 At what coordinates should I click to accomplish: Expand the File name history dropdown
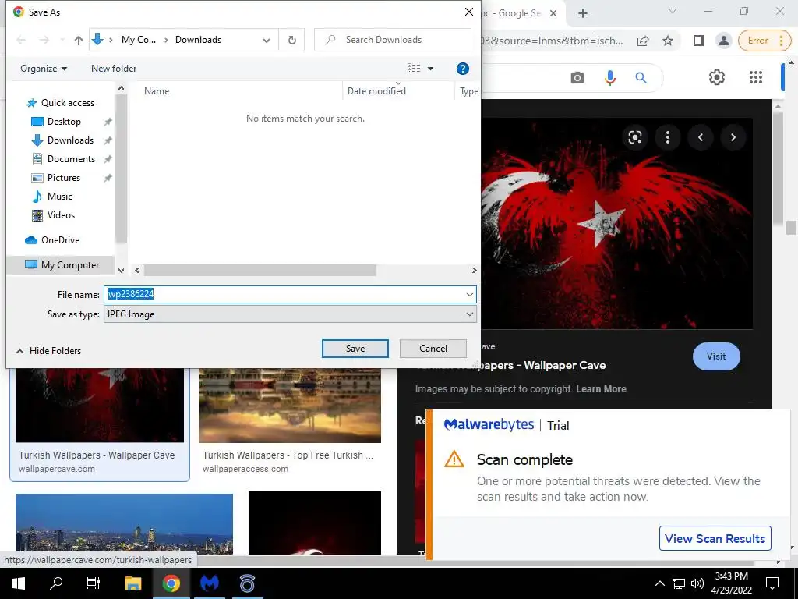[469, 294]
